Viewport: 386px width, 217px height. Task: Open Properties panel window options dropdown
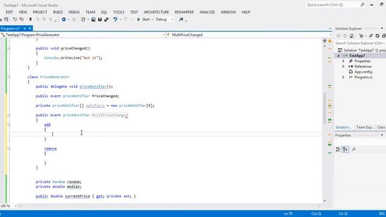click(382, 135)
